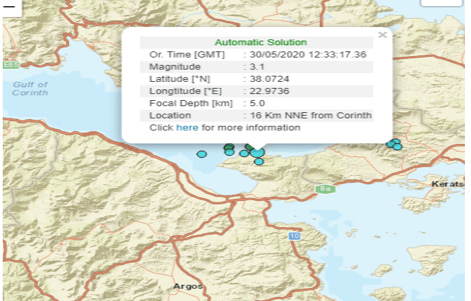Click the focal depth value 5.0

(257, 103)
